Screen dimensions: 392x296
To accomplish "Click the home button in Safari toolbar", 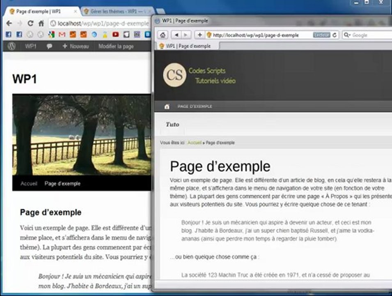I will pos(163,35).
